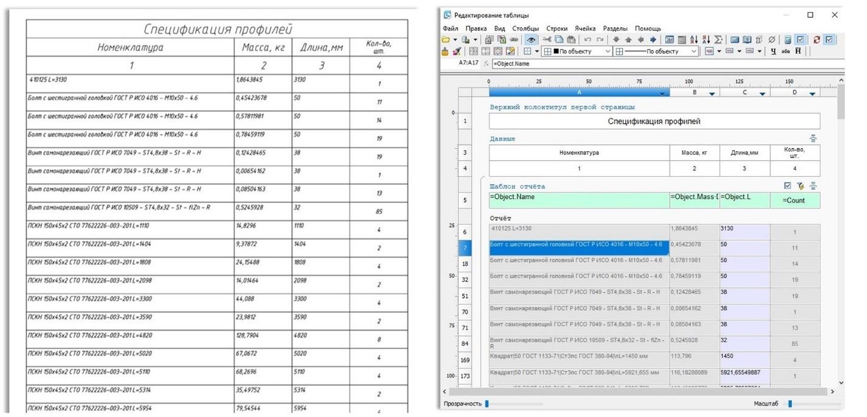Click the overline H formatting icon
The width and height of the screenshot is (867, 417).
point(798,52)
